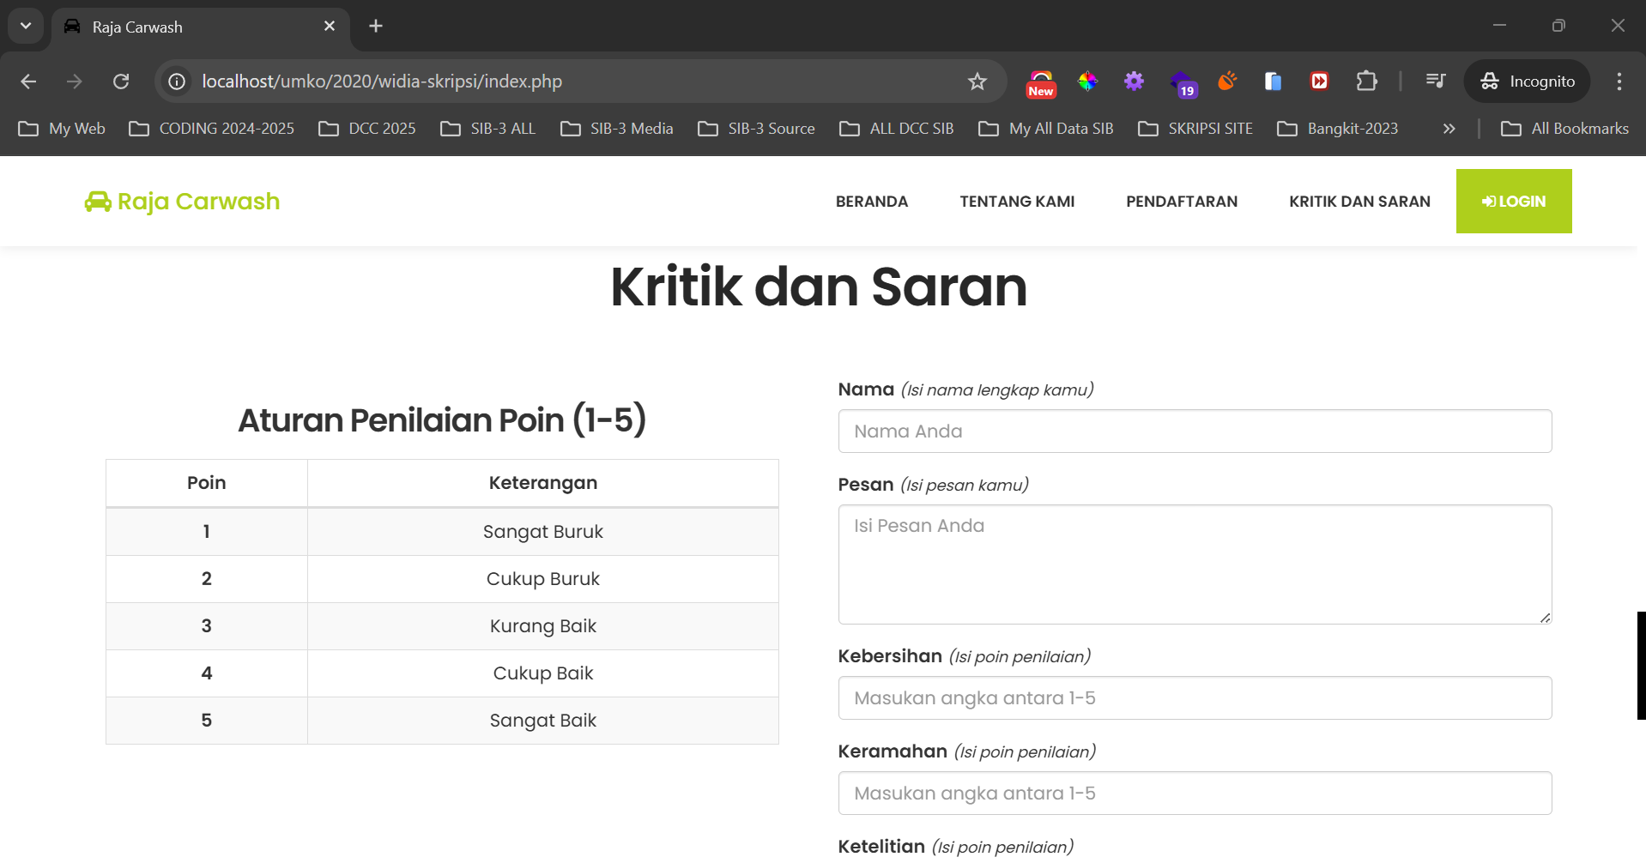Click the bookmark star in address bar
This screenshot has height=863, width=1646.
click(977, 81)
